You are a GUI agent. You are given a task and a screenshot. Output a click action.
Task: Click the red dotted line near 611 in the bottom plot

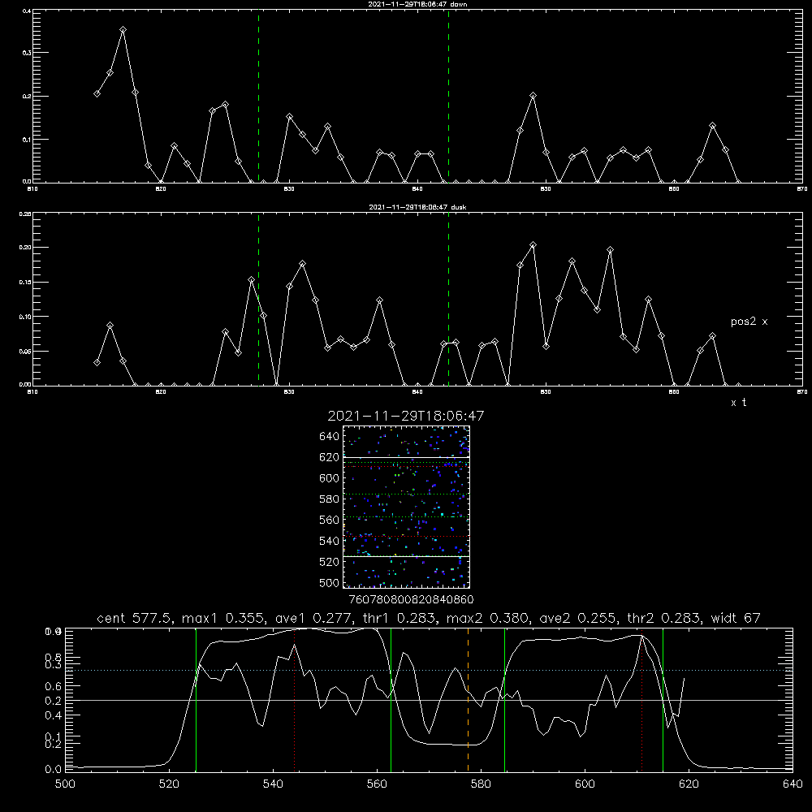(642, 700)
